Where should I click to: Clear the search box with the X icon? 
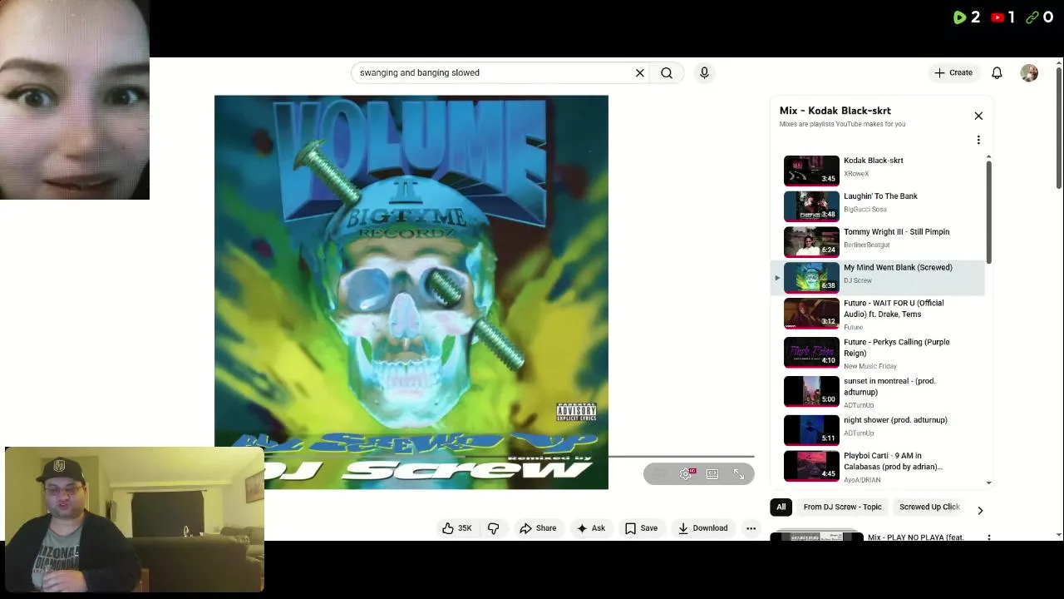pos(640,73)
